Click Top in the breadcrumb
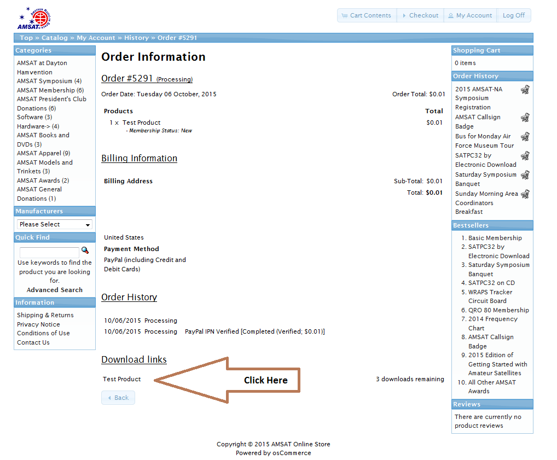 point(26,38)
